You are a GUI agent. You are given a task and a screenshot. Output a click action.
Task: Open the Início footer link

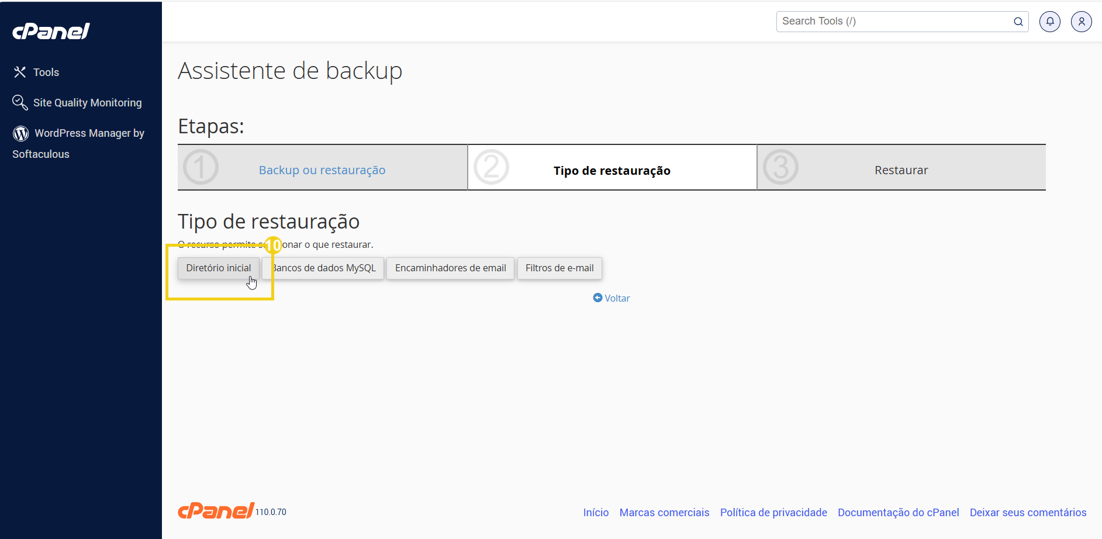click(596, 512)
